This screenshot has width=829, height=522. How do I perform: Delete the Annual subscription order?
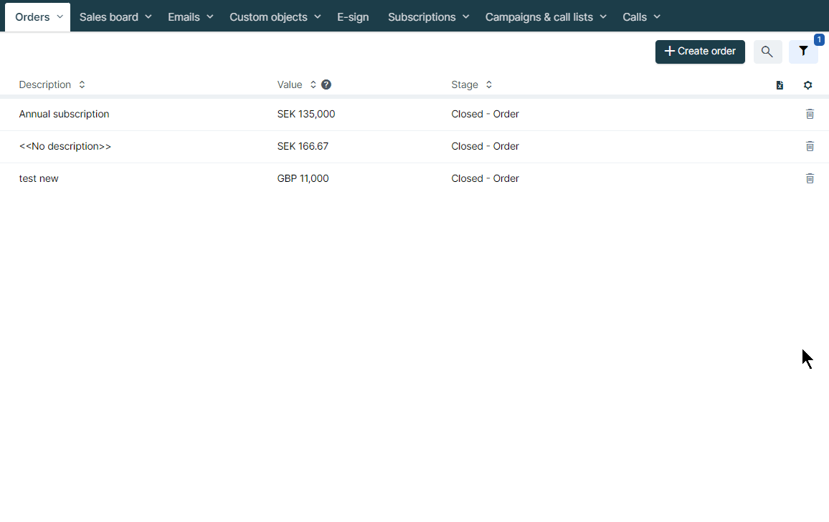point(810,114)
